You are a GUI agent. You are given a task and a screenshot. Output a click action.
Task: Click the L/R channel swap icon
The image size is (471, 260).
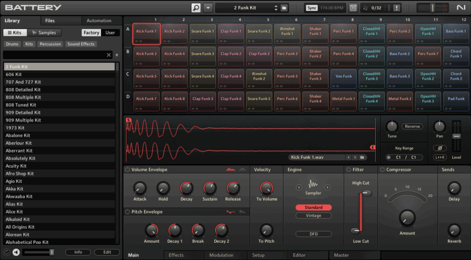440,157
